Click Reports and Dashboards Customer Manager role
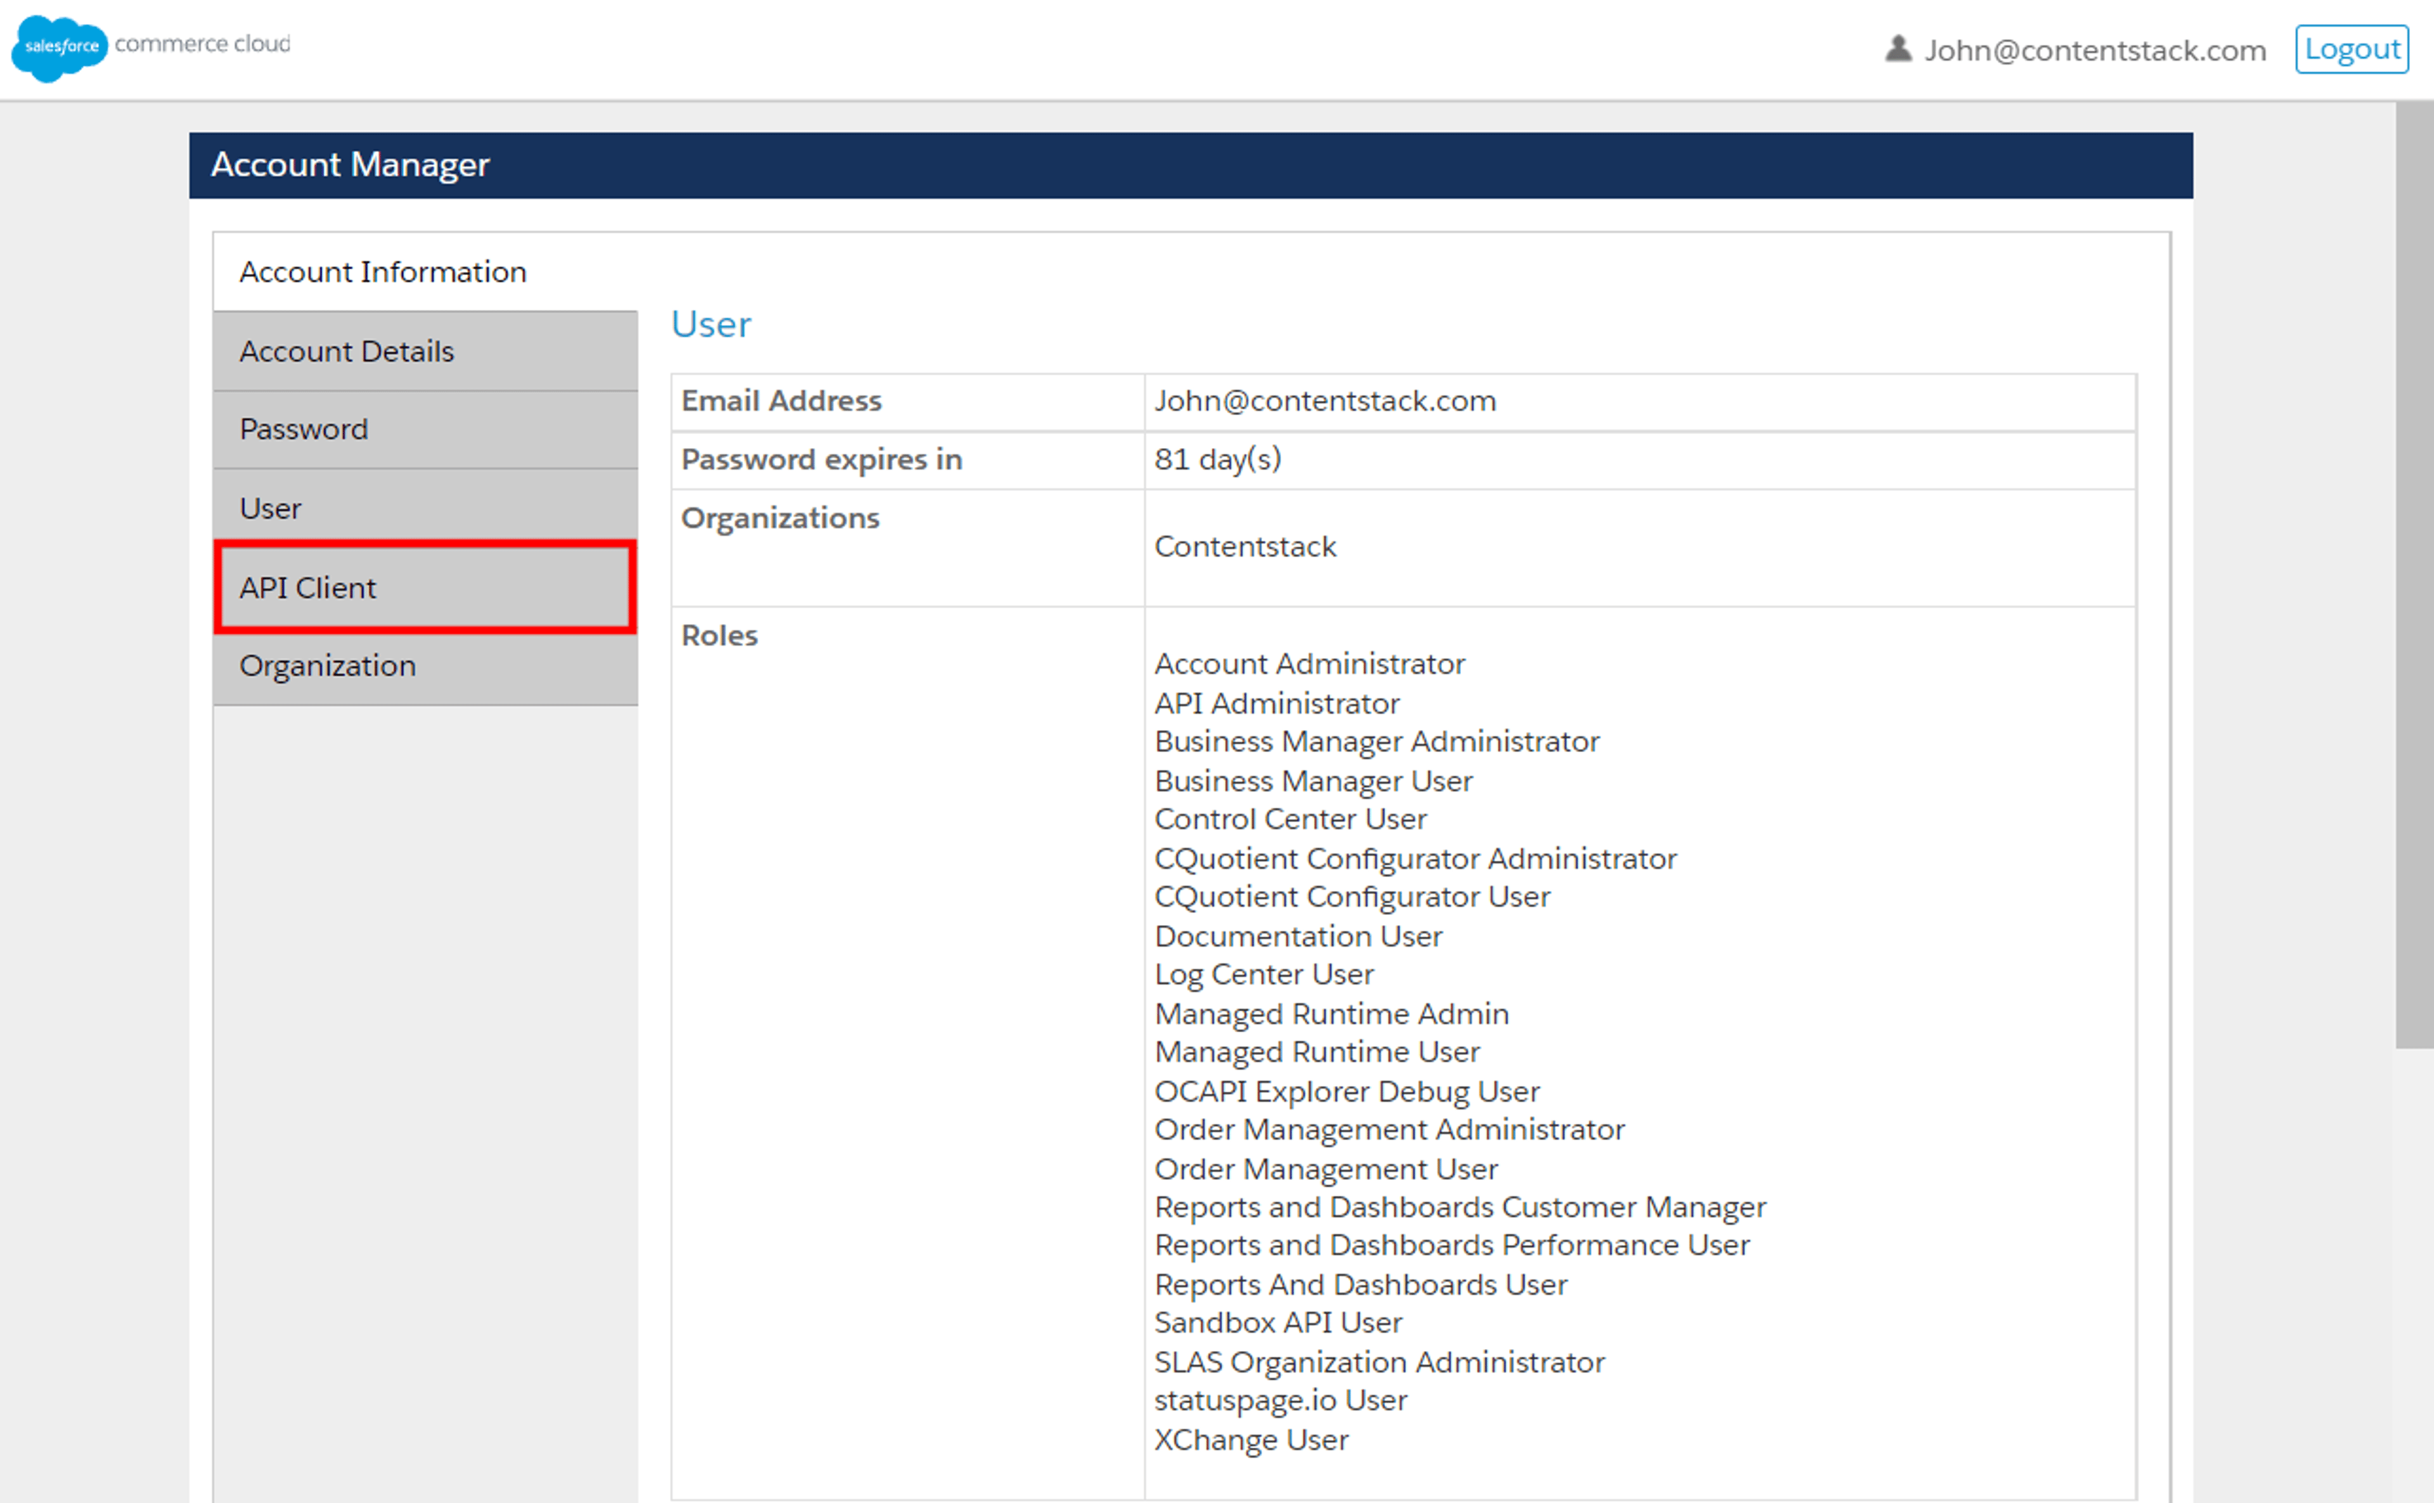Image resolution: width=2434 pixels, height=1503 pixels. coord(1460,1208)
